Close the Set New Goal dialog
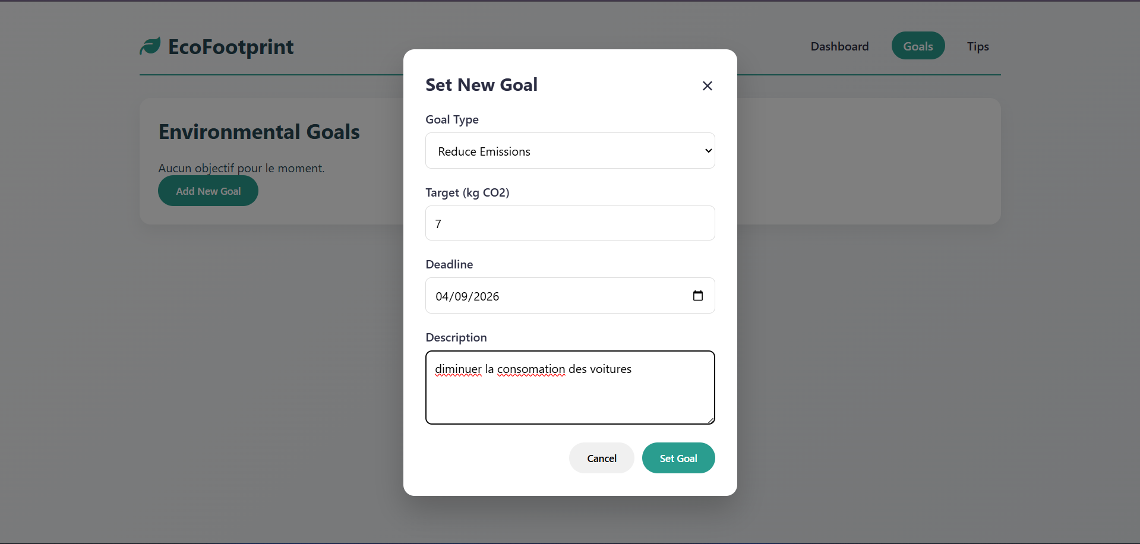 [707, 86]
